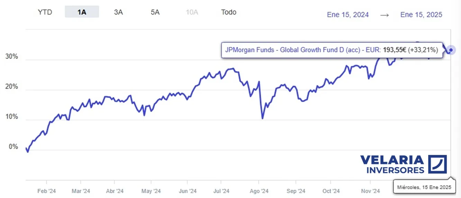Click the greyed-out 10A range option
461x198 pixels.
click(x=191, y=12)
